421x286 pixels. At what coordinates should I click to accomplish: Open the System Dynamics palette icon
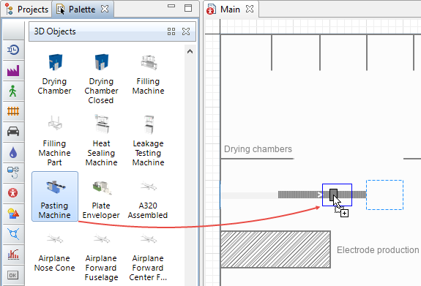click(13, 173)
